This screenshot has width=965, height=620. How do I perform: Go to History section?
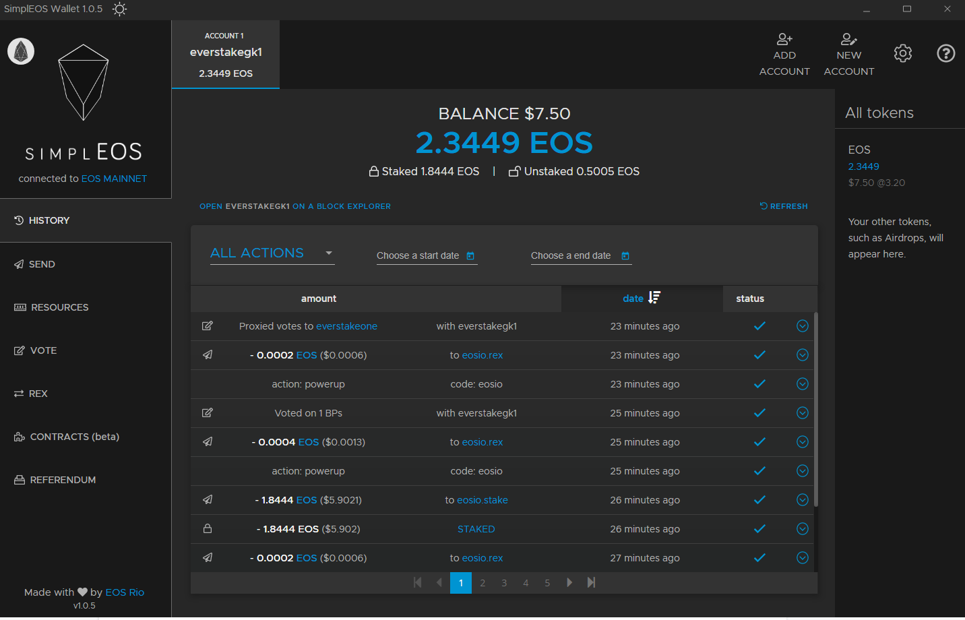[86, 220]
